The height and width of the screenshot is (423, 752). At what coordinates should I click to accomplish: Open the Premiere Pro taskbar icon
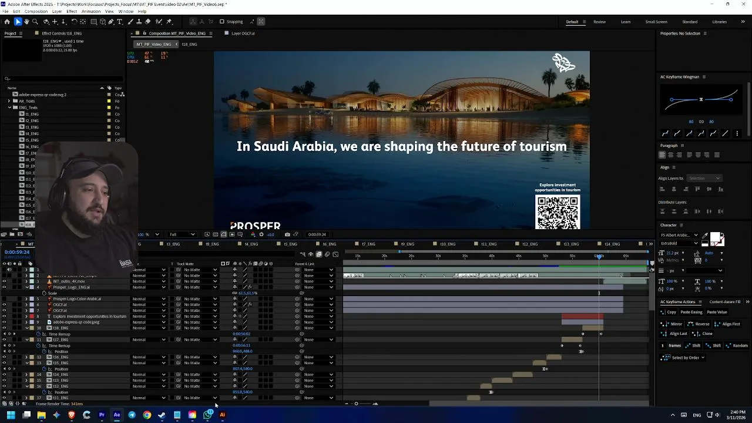point(102,415)
